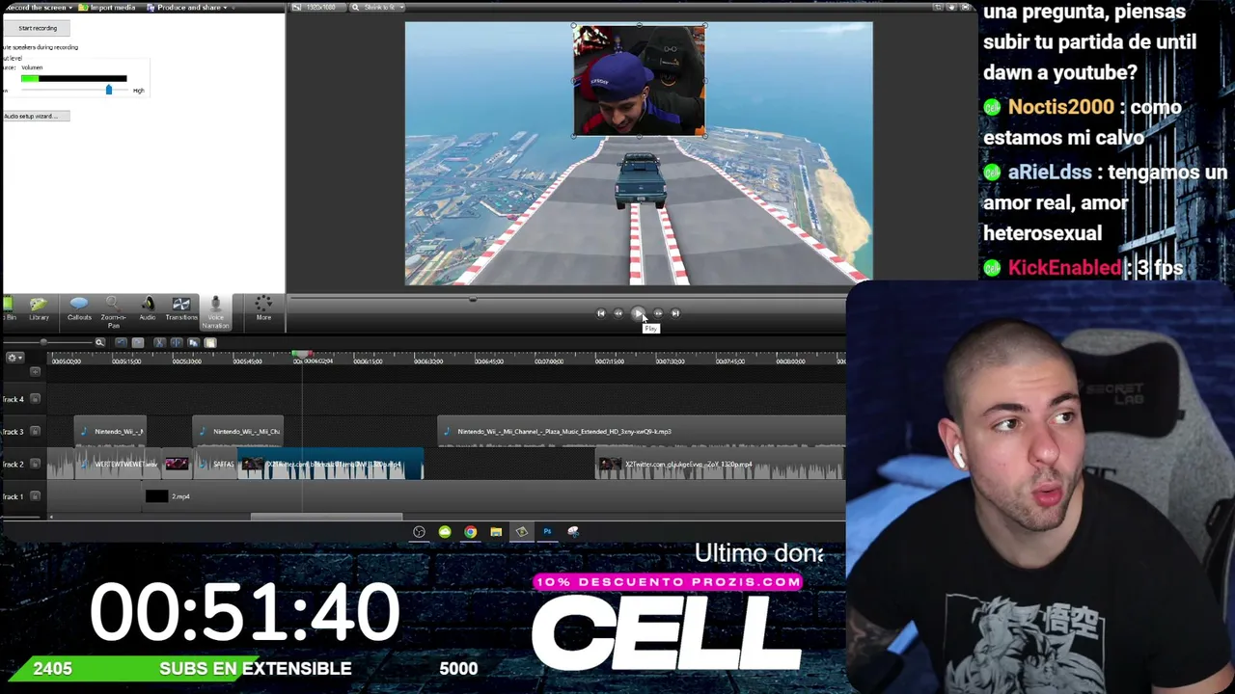The image size is (1235, 694).
Task: Click the add track plus button
Action: coord(35,372)
